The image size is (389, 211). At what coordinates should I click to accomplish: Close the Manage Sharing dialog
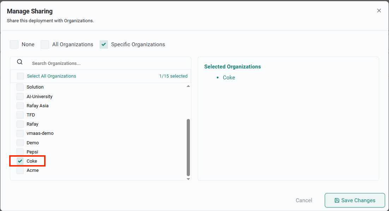(x=379, y=11)
